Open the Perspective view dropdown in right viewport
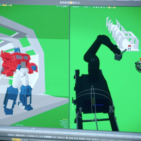The image size is (141, 141). pos(76,7)
